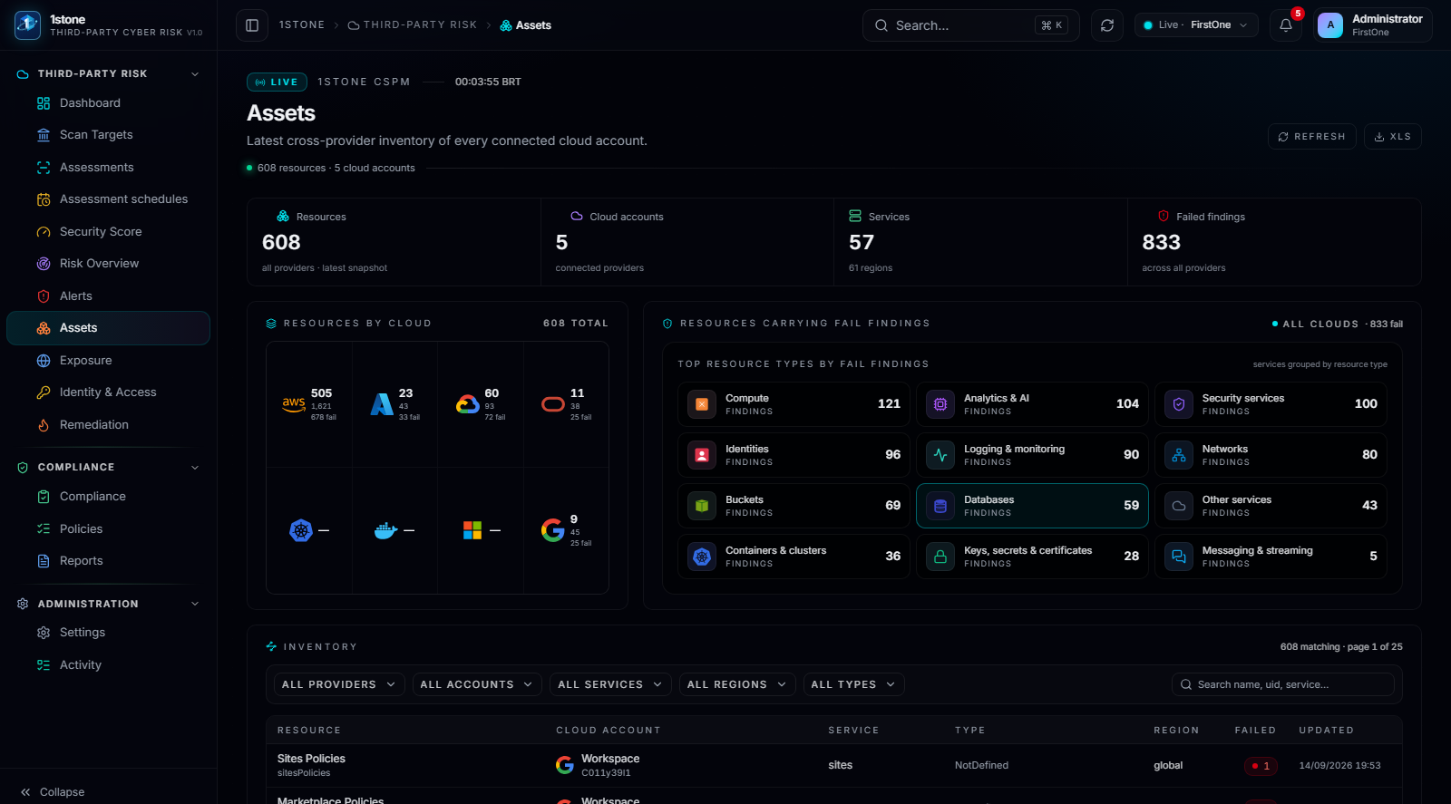Go to Scan Targets

tap(109, 135)
